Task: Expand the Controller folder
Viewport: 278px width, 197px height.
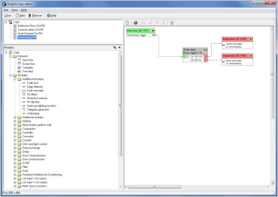Action: [15, 133]
